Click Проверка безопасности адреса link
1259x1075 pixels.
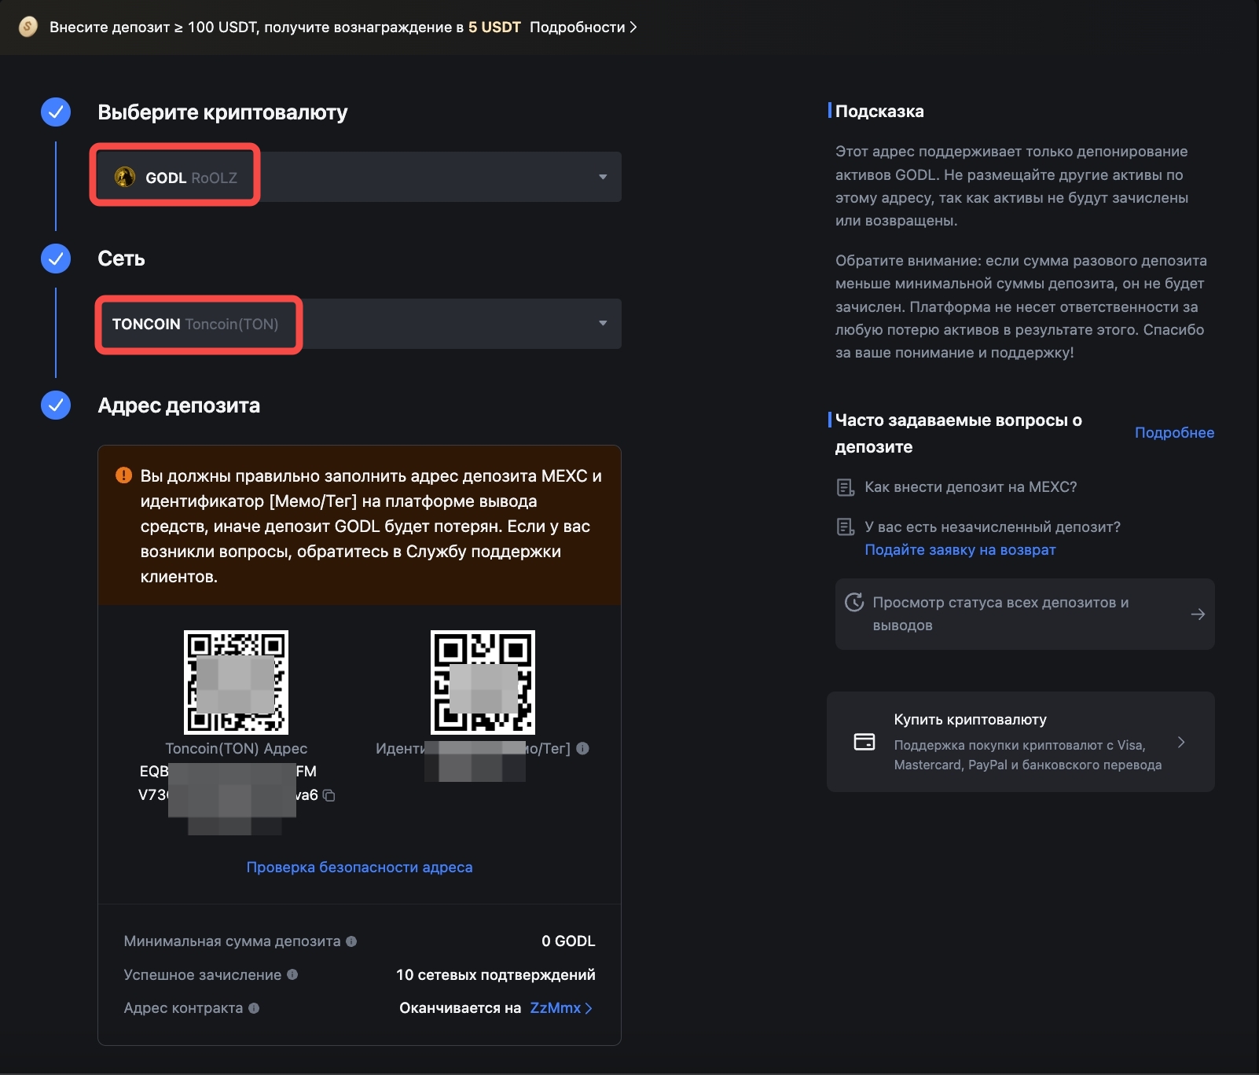(x=359, y=868)
